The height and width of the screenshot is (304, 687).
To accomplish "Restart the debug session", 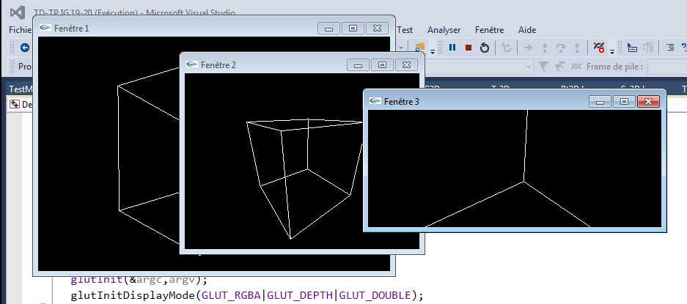I will tap(485, 48).
